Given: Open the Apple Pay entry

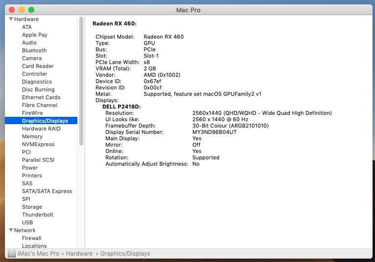Looking at the screenshot, I should pyautogui.click(x=35, y=35).
